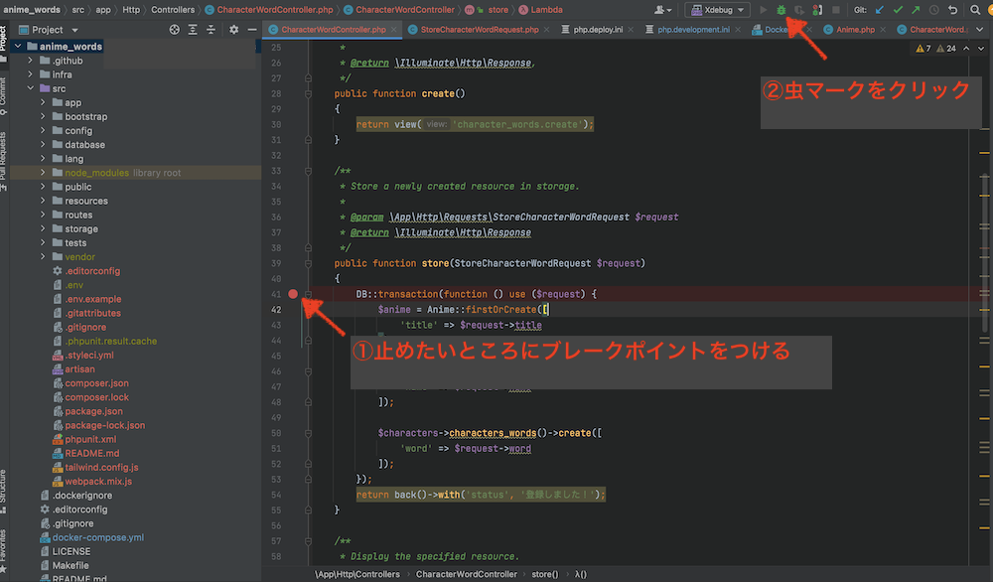Image resolution: width=993 pixels, height=582 pixels.
Task: Click the editor vertical scrollbar
Action: pyautogui.click(x=986, y=253)
